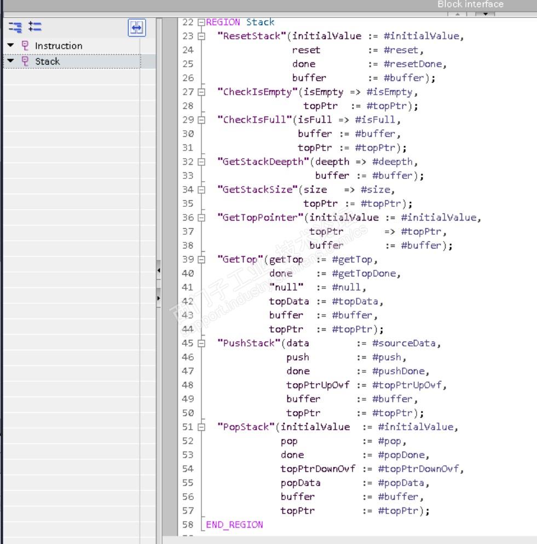Collapse the PopStack call fold marker

[x=201, y=427]
